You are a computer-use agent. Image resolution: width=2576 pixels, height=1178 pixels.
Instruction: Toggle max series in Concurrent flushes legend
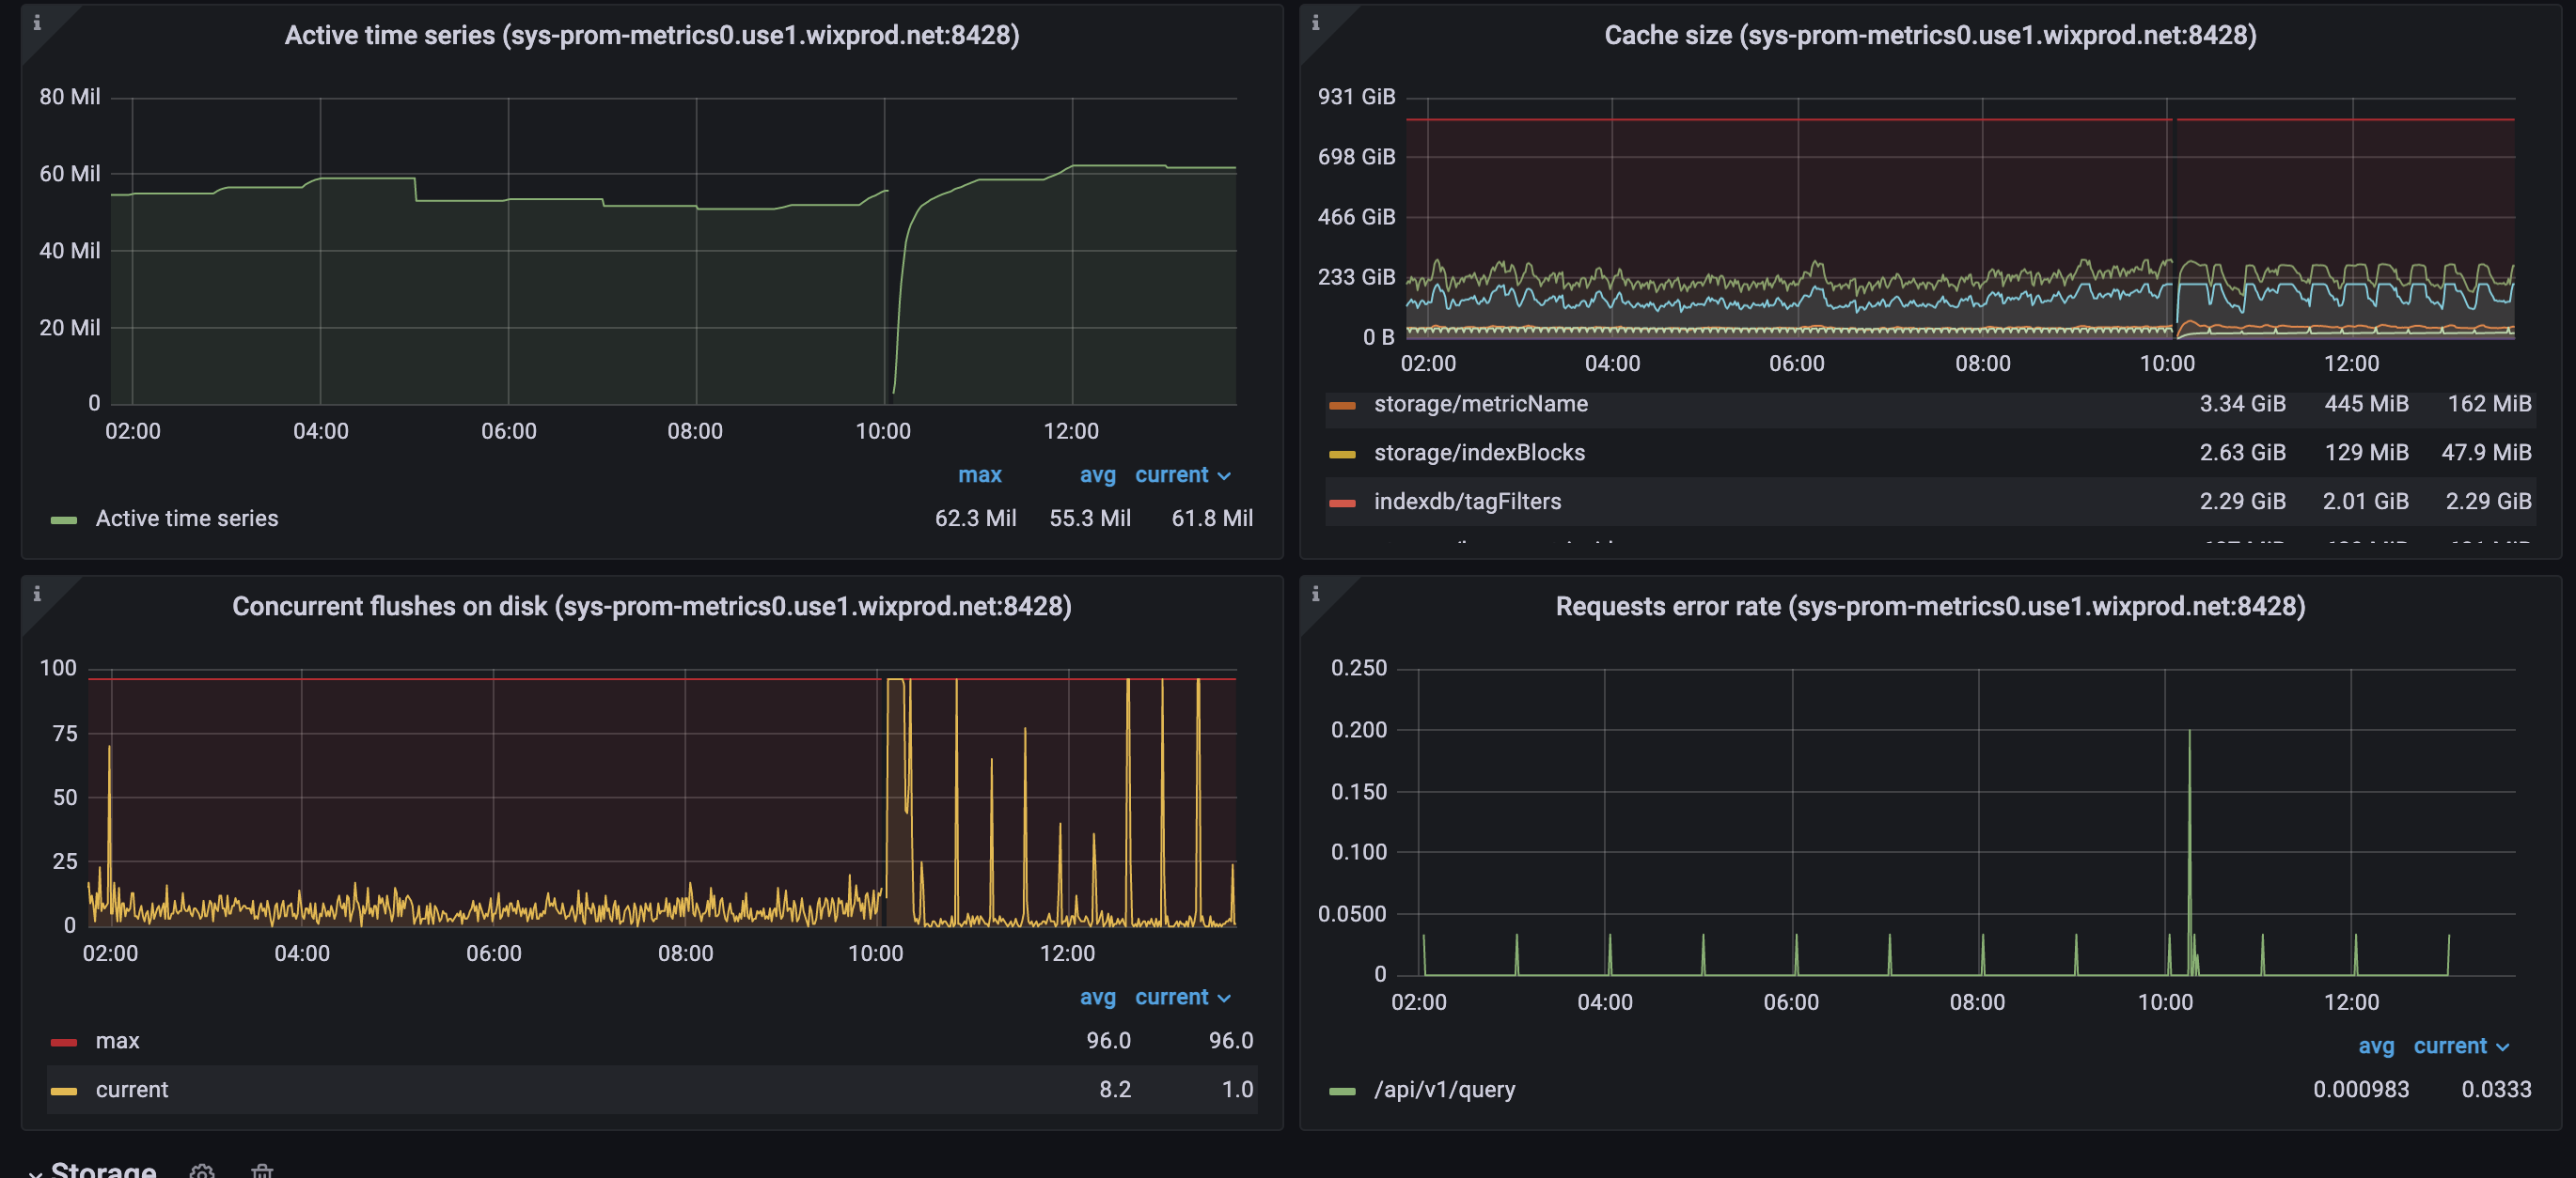(117, 1041)
